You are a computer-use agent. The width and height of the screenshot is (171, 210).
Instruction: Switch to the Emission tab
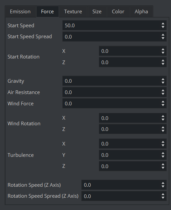pyautogui.click(x=20, y=12)
